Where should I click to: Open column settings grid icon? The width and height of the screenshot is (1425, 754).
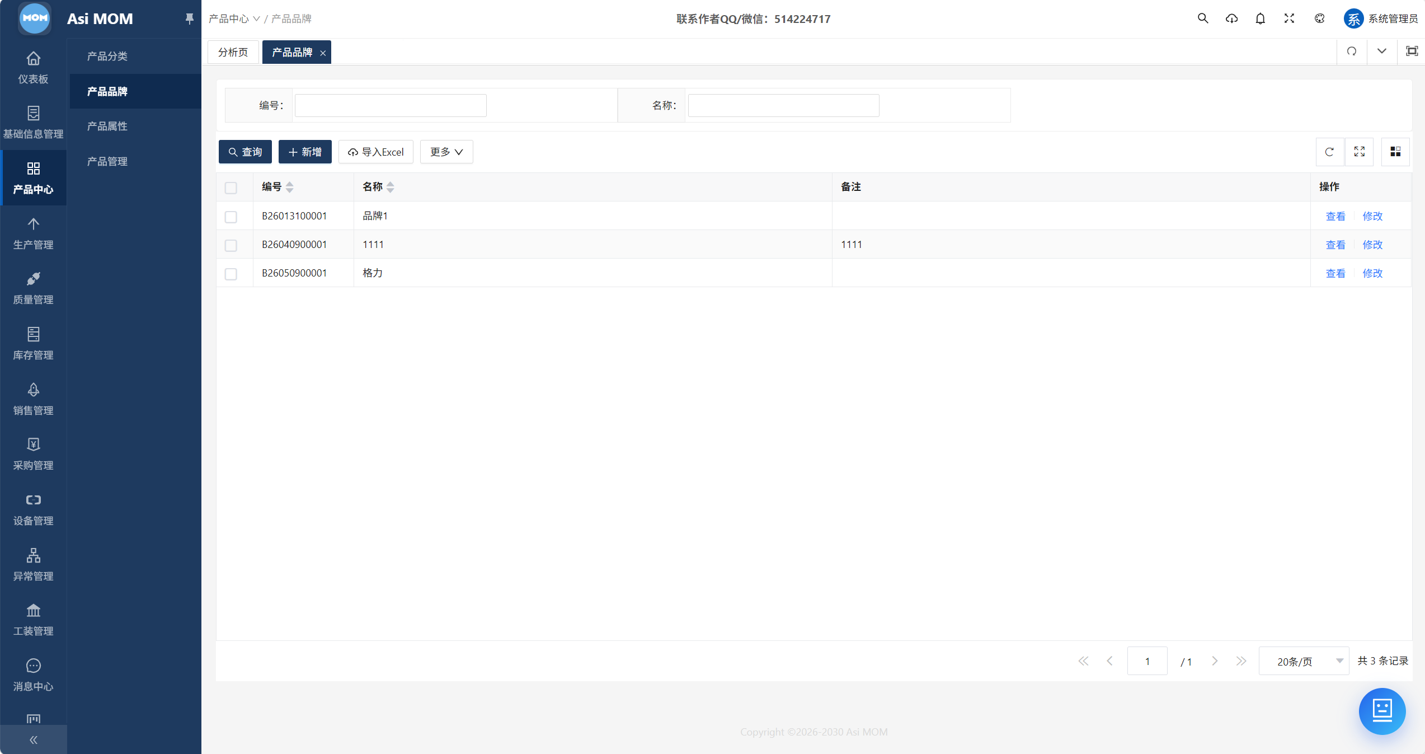[x=1395, y=152]
